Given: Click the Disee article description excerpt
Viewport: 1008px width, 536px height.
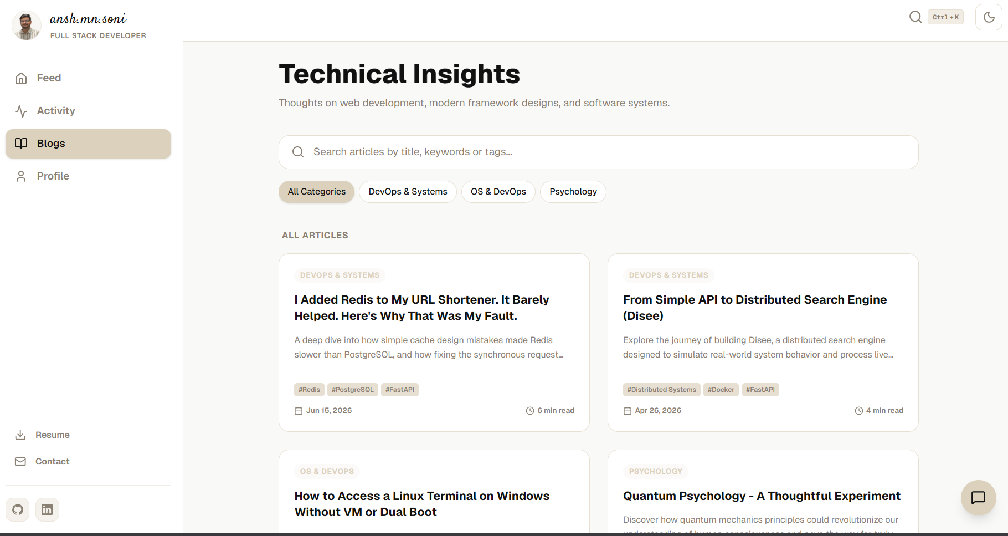Looking at the screenshot, I should (758, 348).
